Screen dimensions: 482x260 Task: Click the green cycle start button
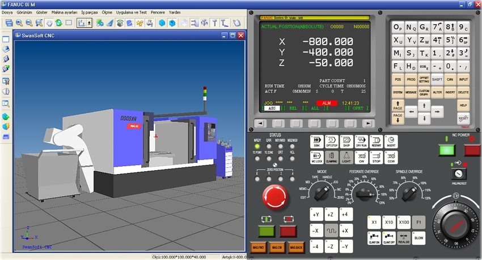pos(267,231)
